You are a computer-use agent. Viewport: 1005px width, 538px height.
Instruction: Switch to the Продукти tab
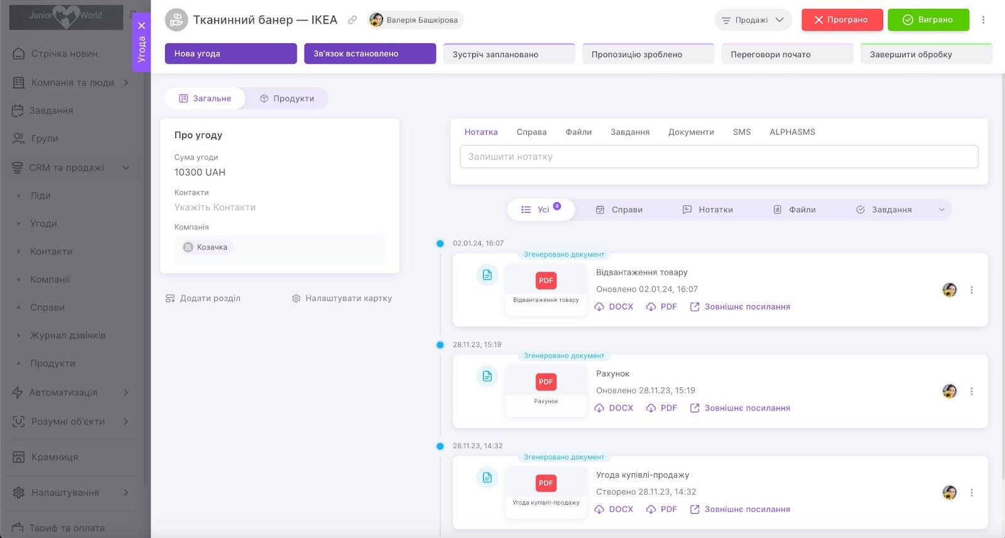tap(287, 99)
